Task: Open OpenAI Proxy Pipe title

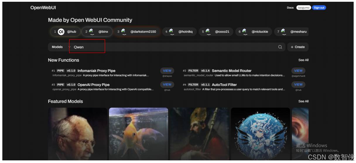Action: tap(93, 85)
